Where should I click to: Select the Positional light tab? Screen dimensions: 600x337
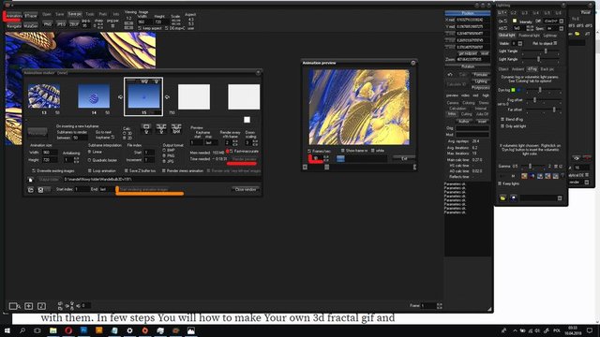tap(529, 36)
